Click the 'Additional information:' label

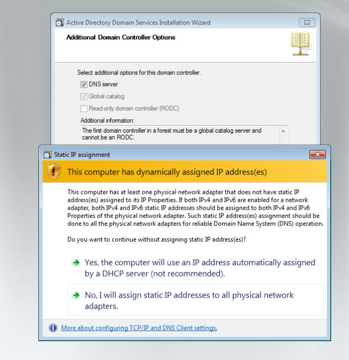point(107,121)
